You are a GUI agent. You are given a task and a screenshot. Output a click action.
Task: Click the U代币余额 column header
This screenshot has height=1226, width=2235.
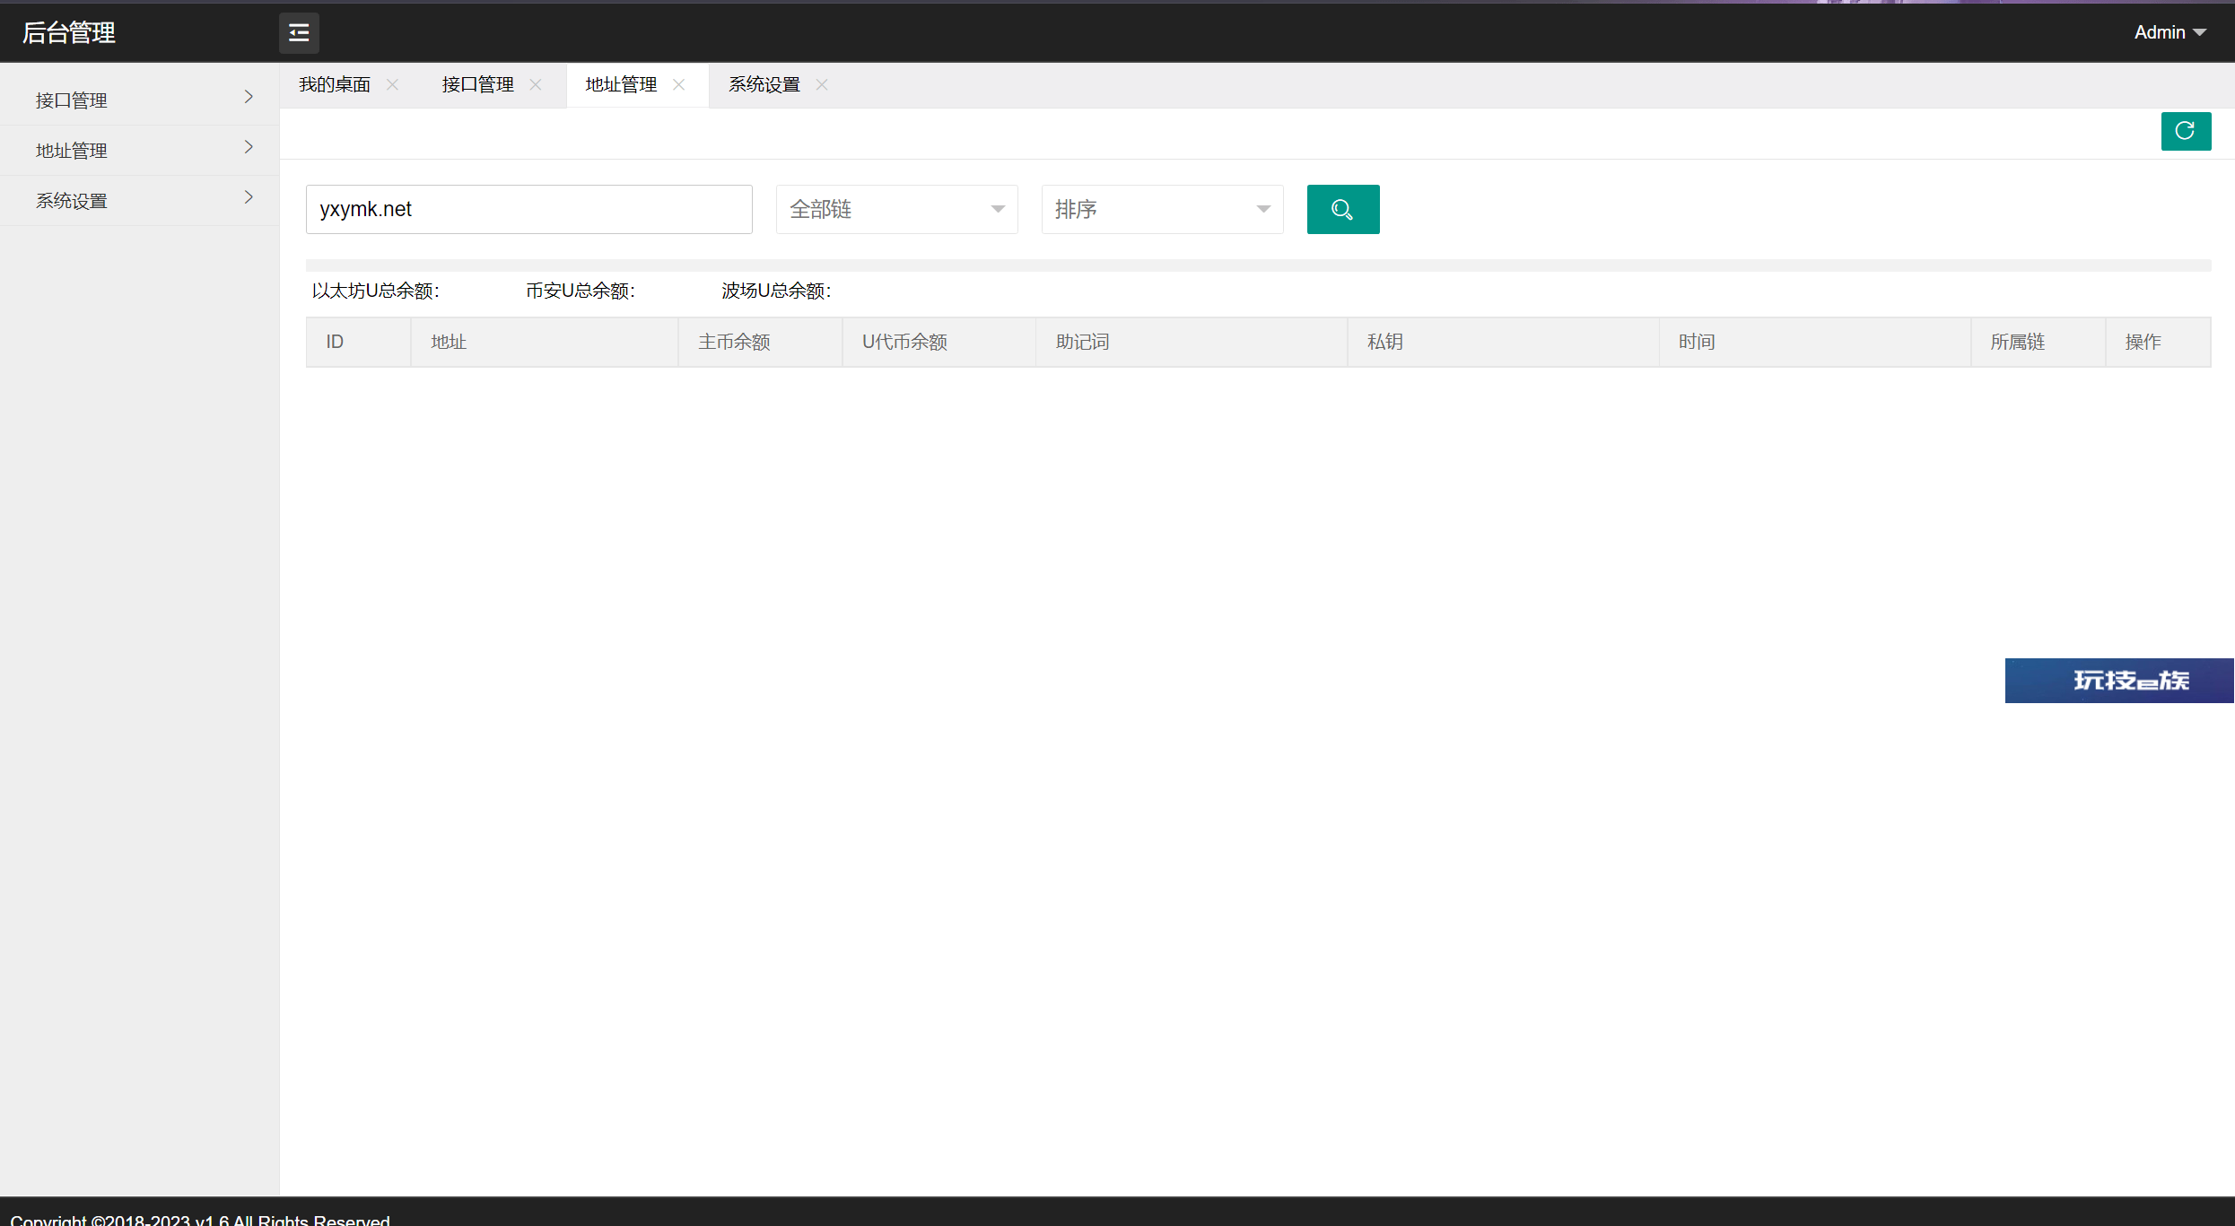click(x=939, y=342)
